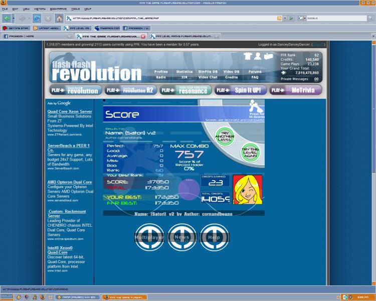
Task: Open the search engine selector dropdown
Action: pos(302,18)
